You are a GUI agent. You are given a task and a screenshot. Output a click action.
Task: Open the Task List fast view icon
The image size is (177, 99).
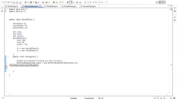(x=175, y=11)
